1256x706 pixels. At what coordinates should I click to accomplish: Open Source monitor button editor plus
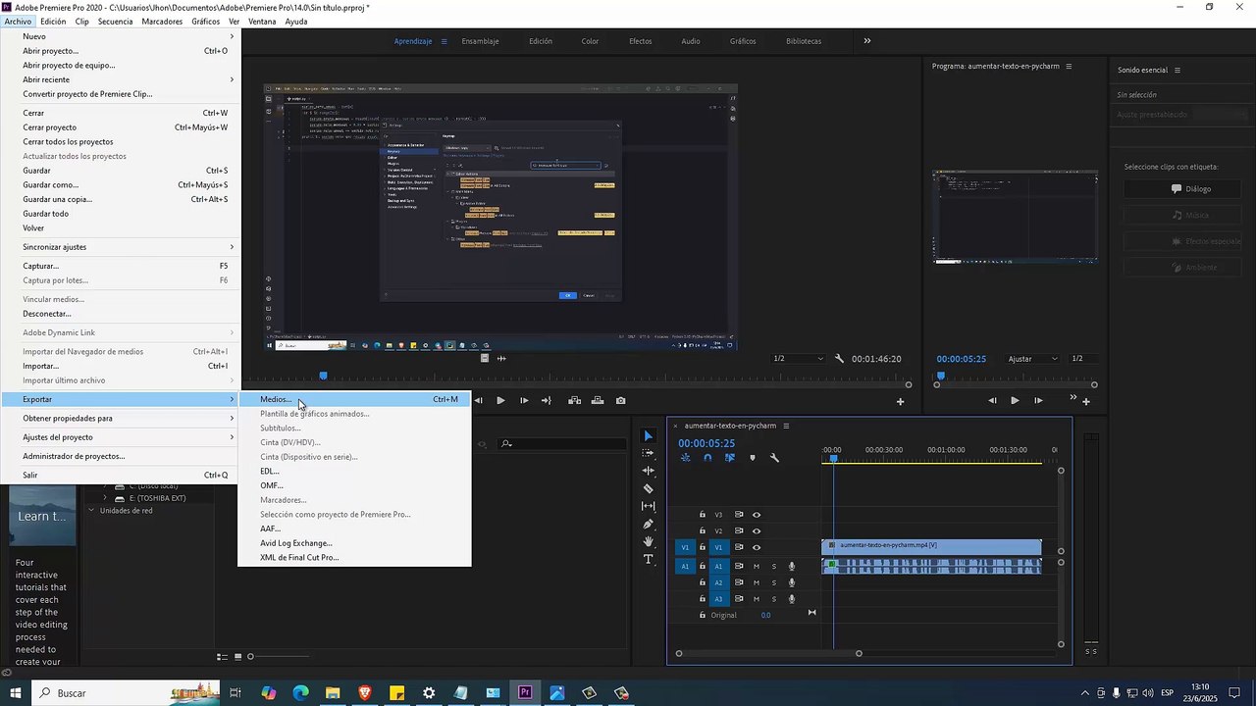(900, 401)
